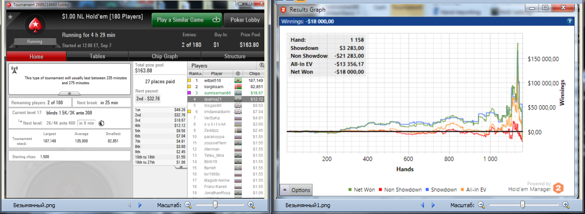Click the yellow marker next to witzel516
The width and height of the screenshot is (585, 214).
[x=189, y=80]
